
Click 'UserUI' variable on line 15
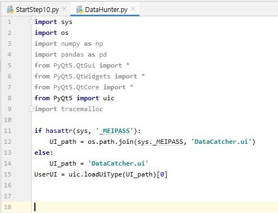pos(46,174)
